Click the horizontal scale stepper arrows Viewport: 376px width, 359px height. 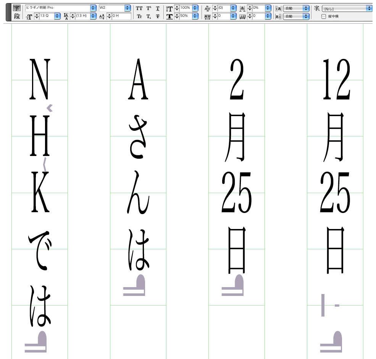[177, 16]
